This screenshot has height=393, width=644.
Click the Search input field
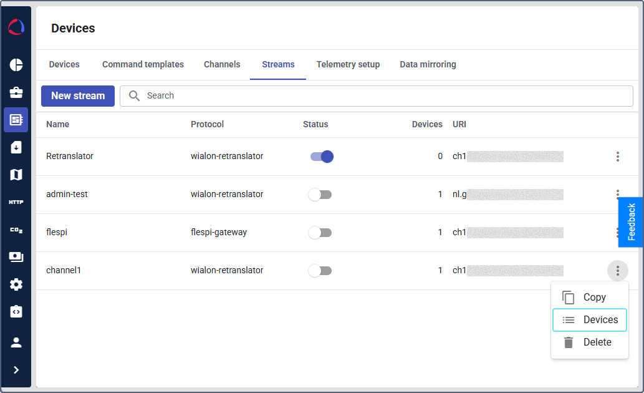376,96
